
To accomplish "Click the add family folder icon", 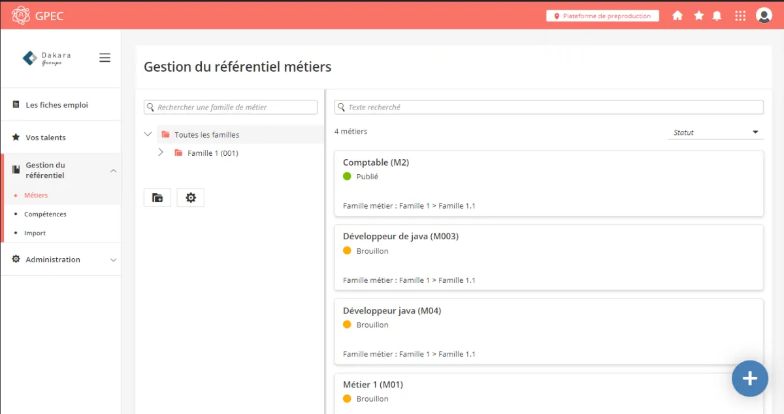I will tap(157, 198).
